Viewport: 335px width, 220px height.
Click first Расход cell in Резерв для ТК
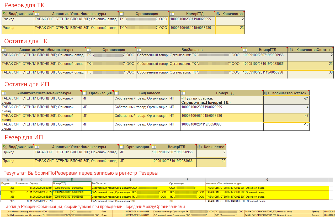click(x=18, y=21)
